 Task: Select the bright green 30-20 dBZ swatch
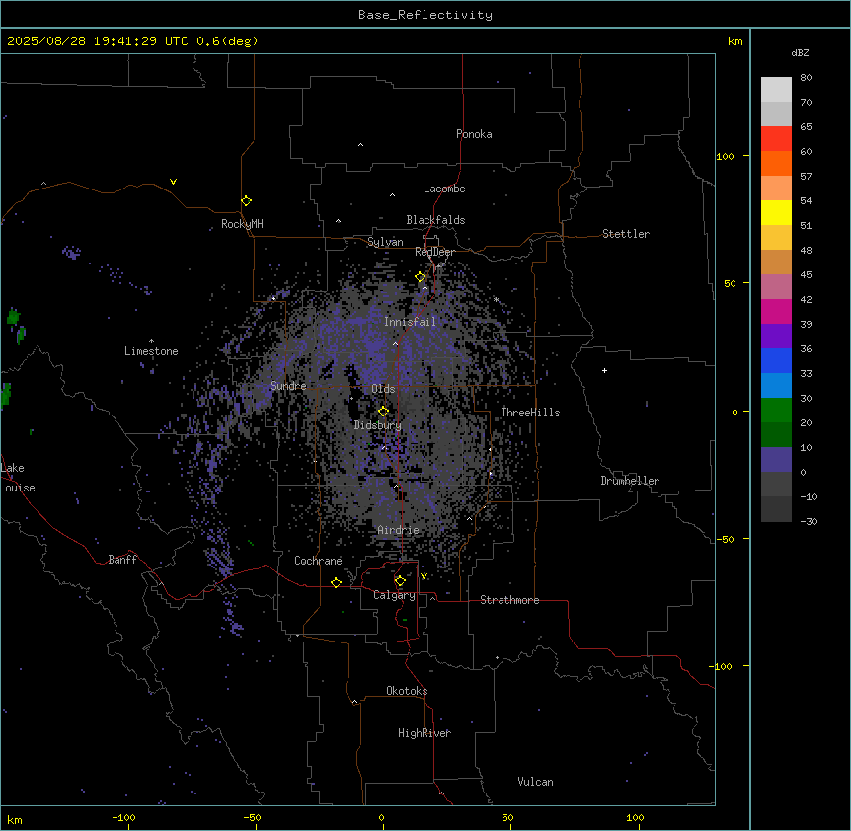pos(776,411)
